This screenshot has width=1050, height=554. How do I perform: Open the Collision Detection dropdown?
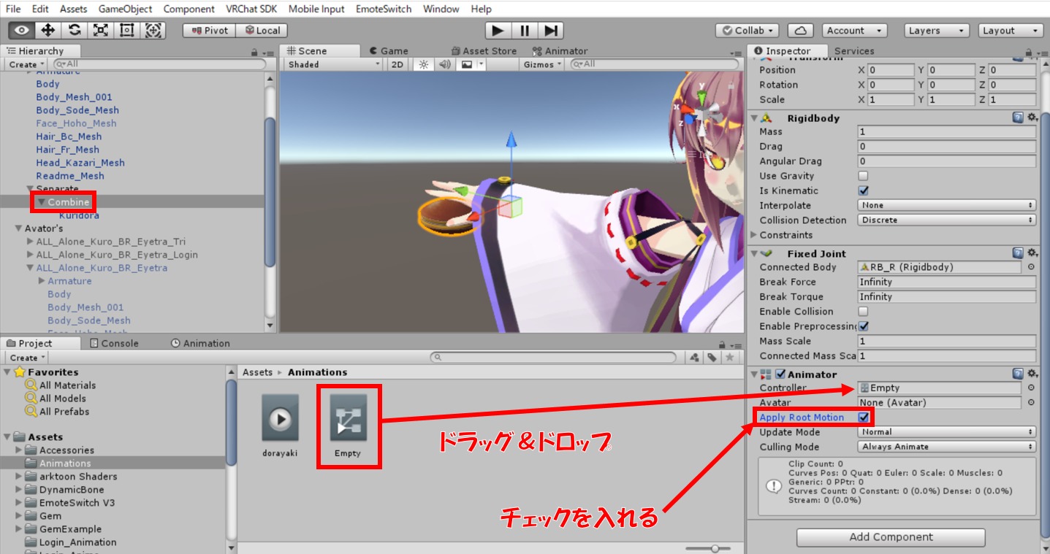(946, 220)
